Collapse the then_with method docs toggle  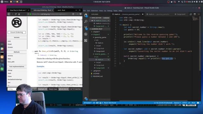(33, 51)
